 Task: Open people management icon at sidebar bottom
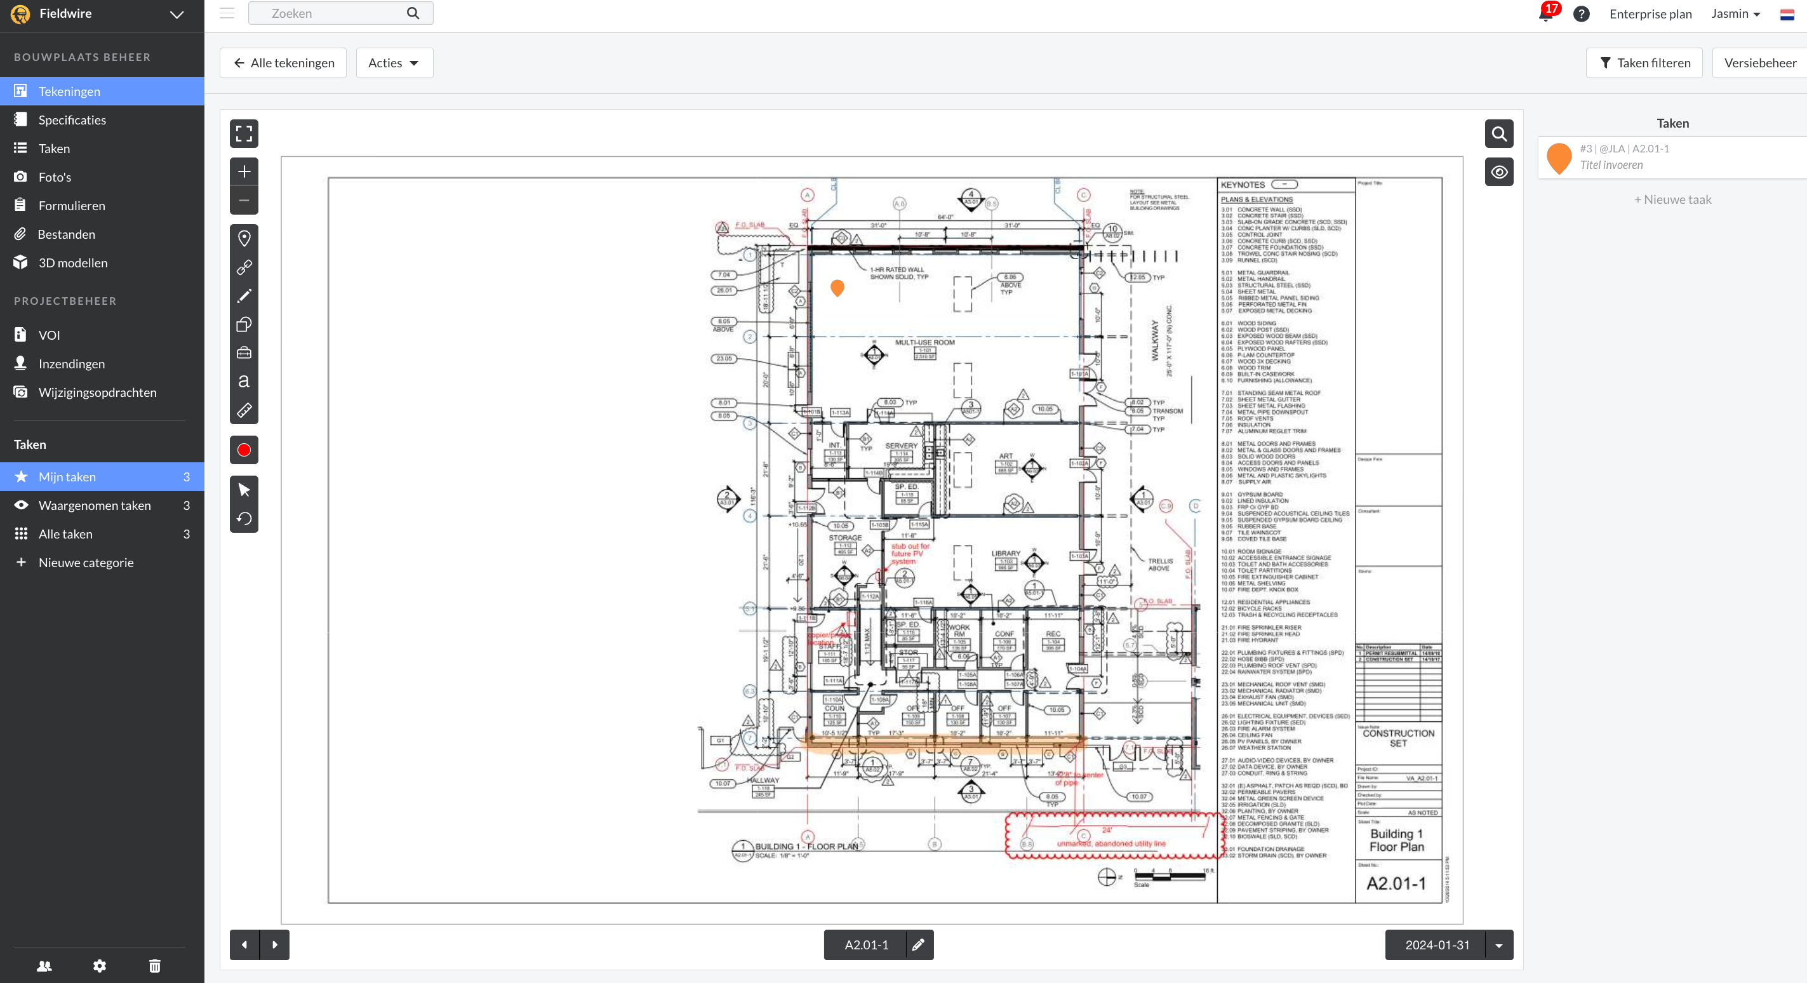[44, 966]
